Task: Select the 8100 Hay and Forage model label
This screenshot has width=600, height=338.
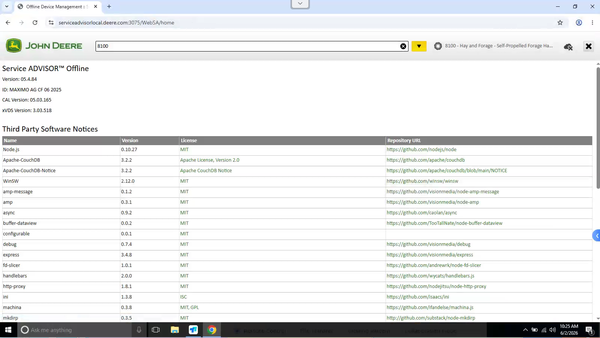Action: point(499,46)
